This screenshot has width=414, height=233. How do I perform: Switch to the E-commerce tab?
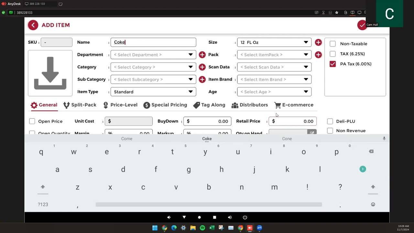(x=294, y=105)
